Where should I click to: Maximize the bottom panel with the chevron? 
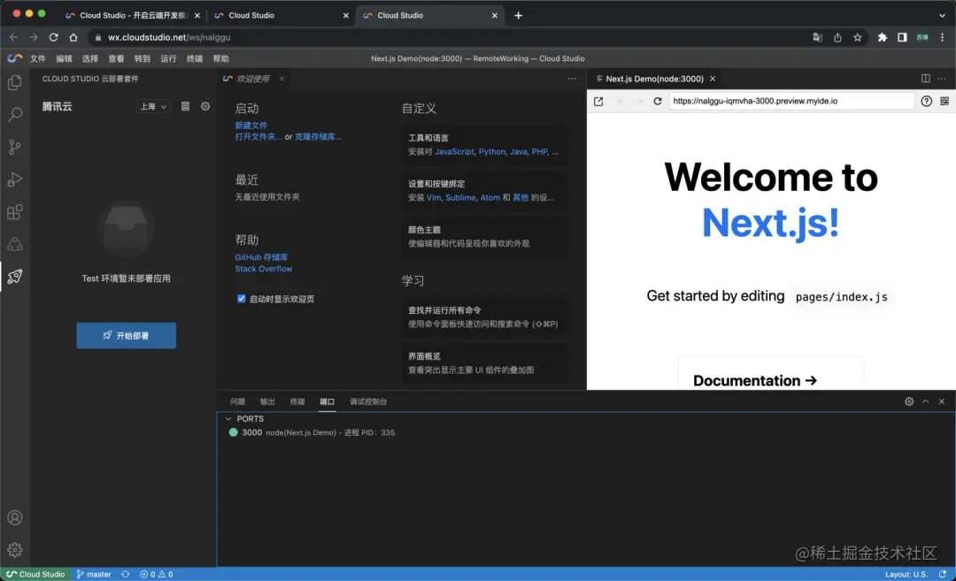926,401
